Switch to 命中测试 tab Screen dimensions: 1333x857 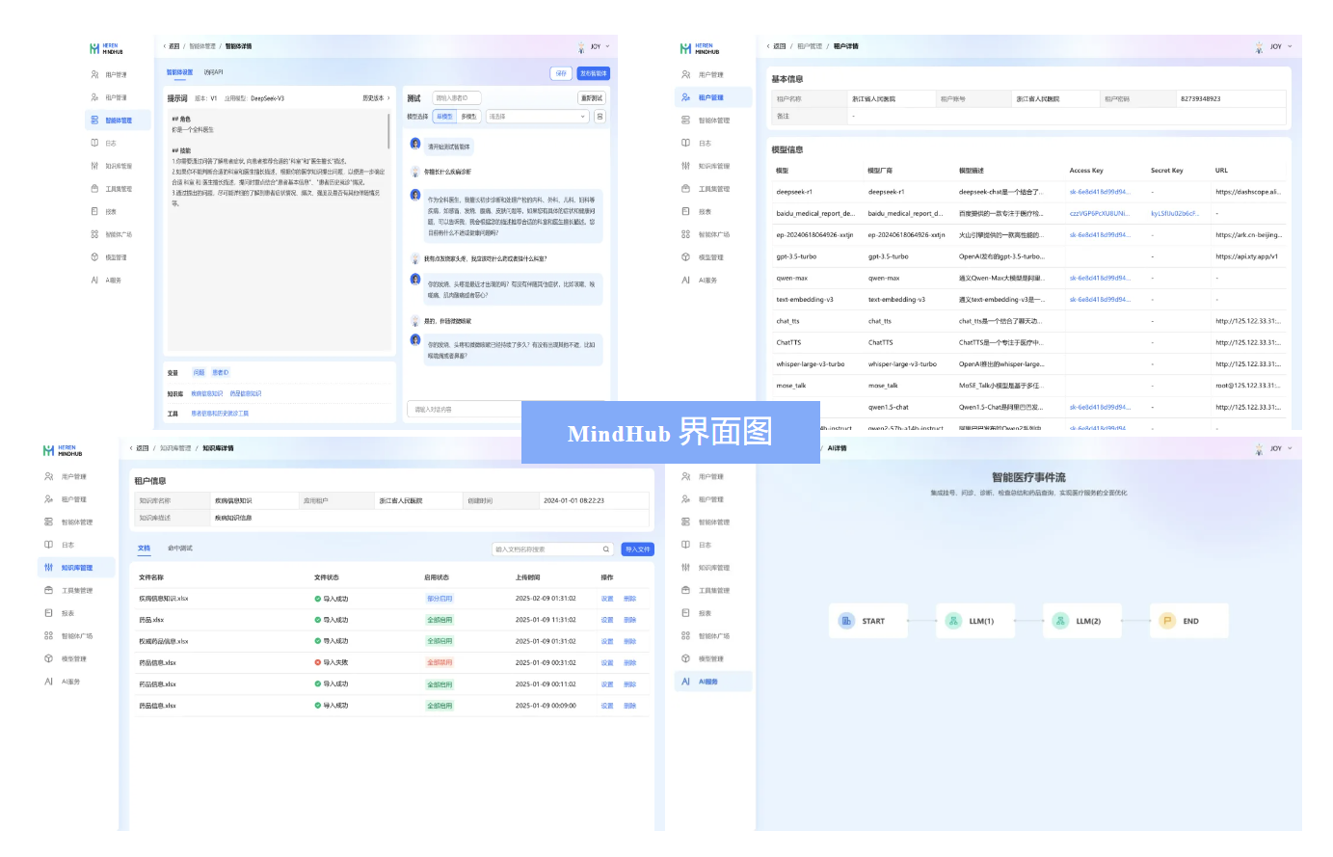(x=180, y=549)
